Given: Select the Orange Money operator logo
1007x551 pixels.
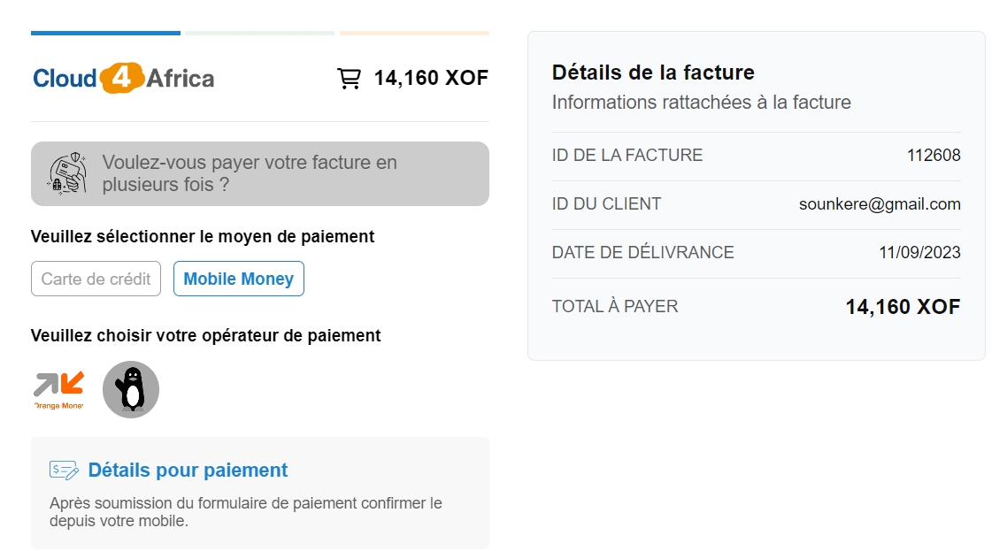Looking at the screenshot, I should tap(58, 389).
